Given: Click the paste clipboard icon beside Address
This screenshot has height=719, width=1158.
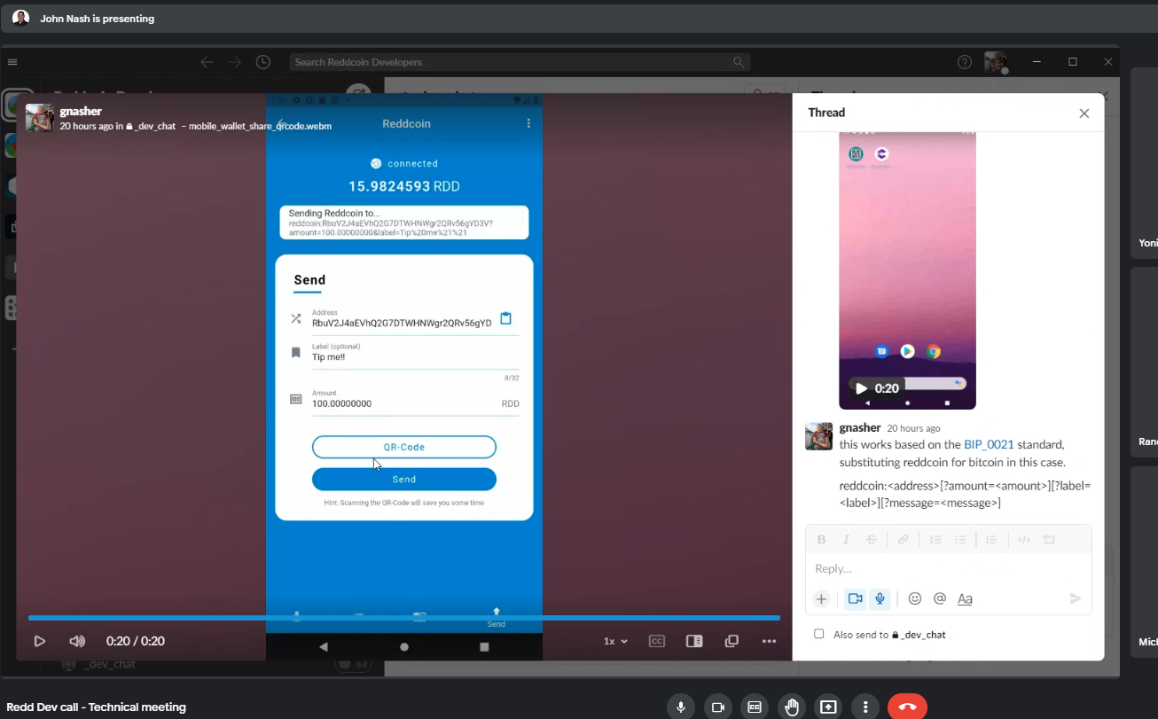Looking at the screenshot, I should tap(505, 318).
